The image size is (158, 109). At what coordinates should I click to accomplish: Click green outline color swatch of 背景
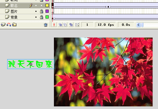click(47, 17)
